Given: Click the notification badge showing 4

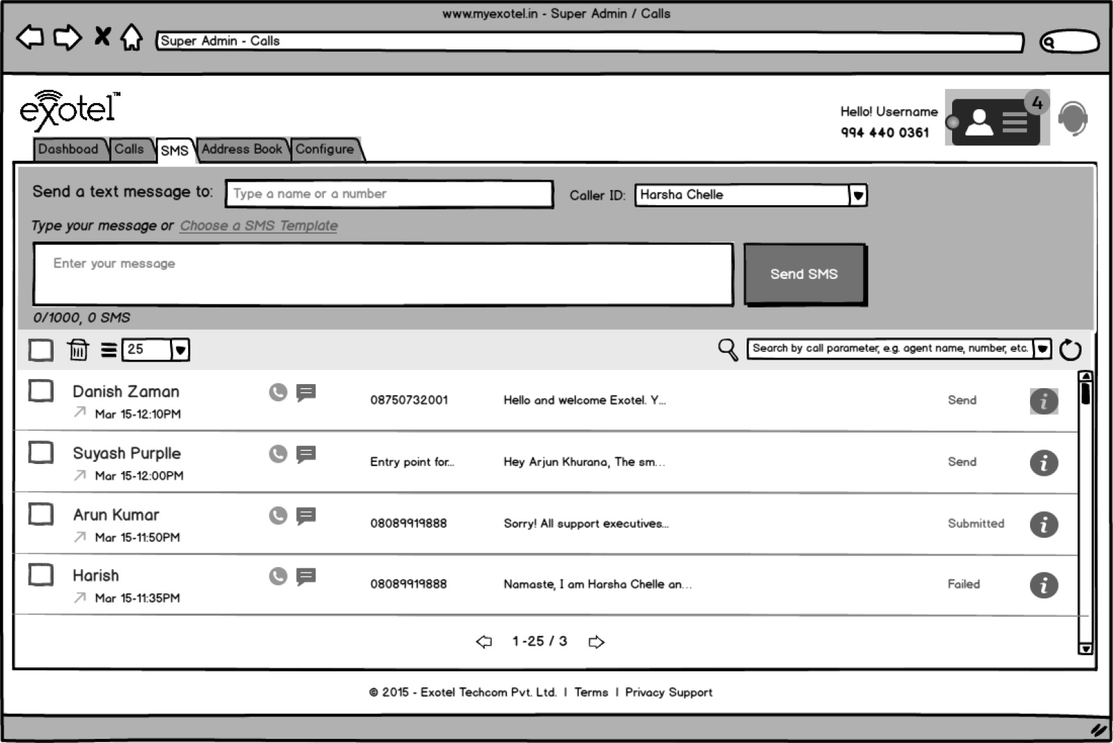Looking at the screenshot, I should click(x=1037, y=103).
